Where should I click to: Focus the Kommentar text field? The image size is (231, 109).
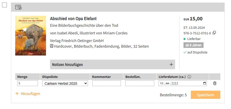106,83
